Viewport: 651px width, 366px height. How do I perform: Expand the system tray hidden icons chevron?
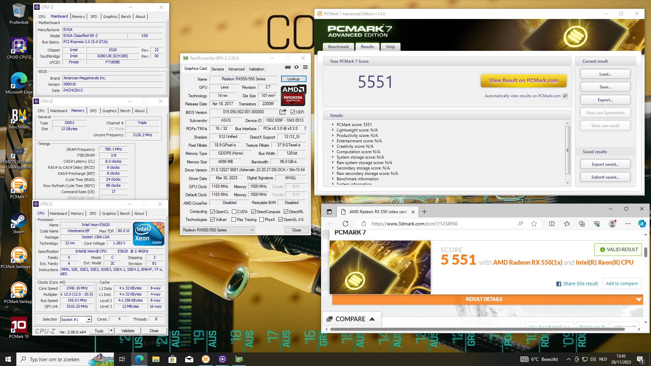coord(568,359)
